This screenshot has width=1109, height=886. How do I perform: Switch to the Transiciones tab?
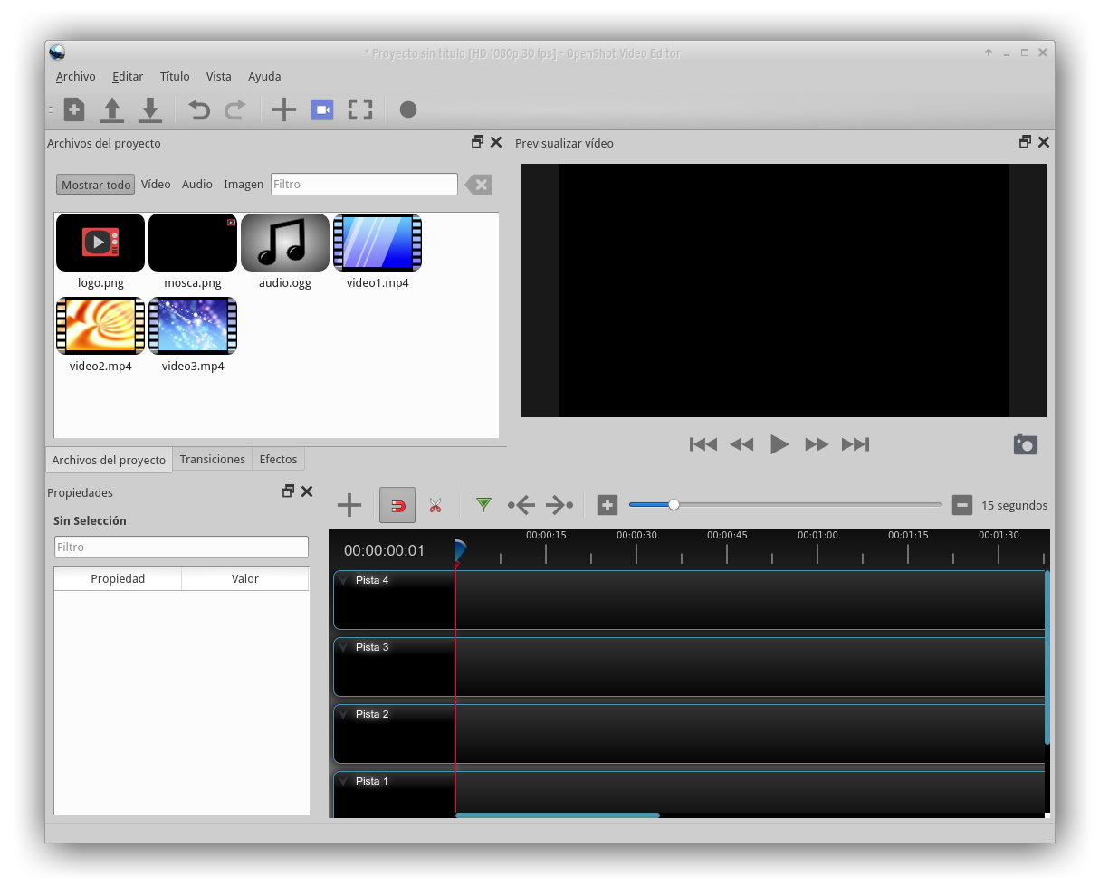(x=212, y=459)
